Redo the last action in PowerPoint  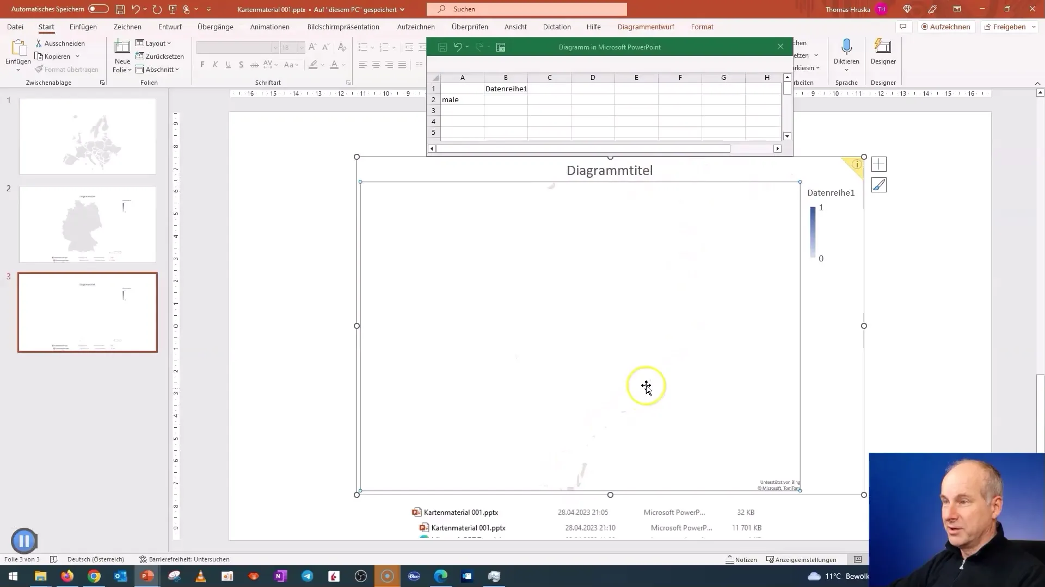click(x=157, y=9)
